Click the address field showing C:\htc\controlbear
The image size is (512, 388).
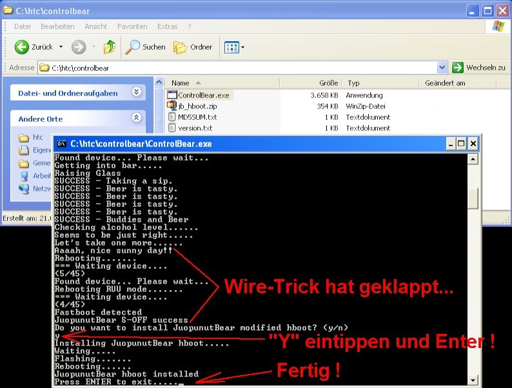point(239,68)
